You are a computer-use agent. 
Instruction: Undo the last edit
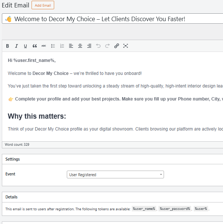pyautogui.click(x=98, y=46)
